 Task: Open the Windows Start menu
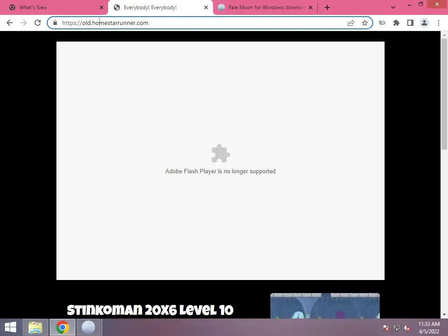[x=10, y=327]
